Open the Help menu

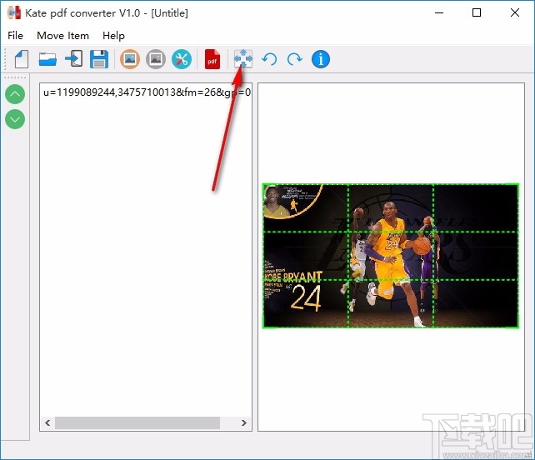(113, 36)
